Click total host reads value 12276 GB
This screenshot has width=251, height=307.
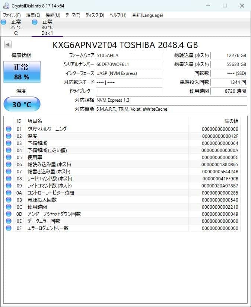pyautogui.click(x=229, y=56)
